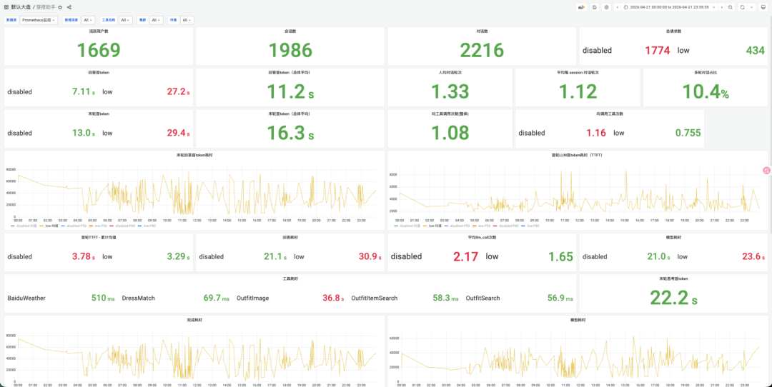The width and height of the screenshot is (772, 387).
Task: Open the 工具耗时 panel title menu
Action: tap(290, 278)
